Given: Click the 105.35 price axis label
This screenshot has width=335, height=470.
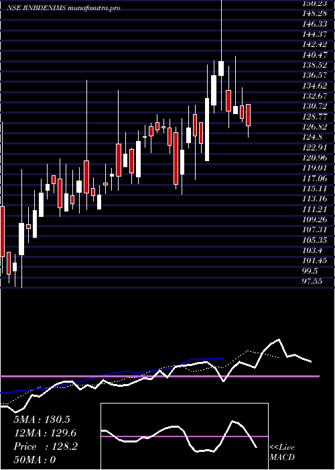Looking at the screenshot, I should point(316,239).
